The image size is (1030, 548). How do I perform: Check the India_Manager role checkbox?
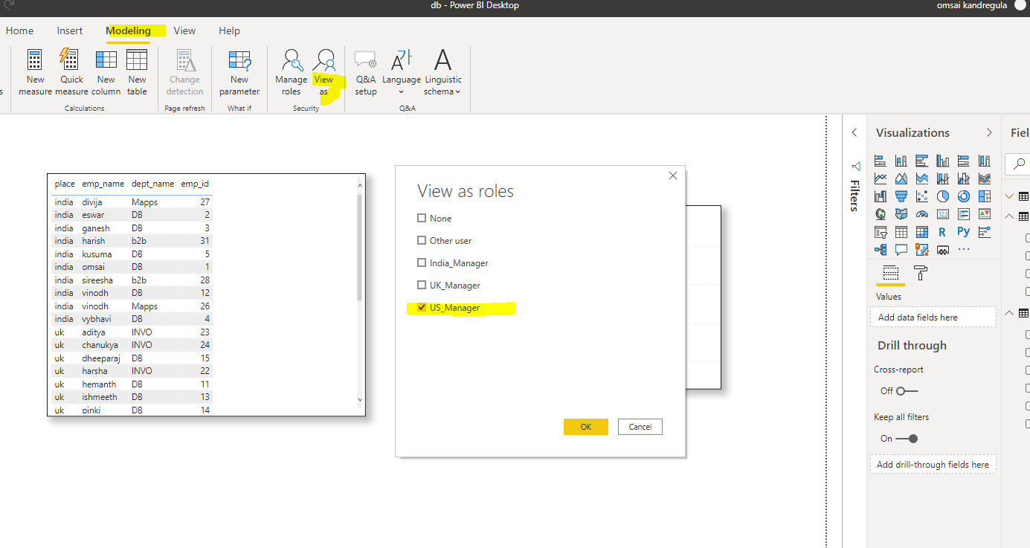coord(422,262)
